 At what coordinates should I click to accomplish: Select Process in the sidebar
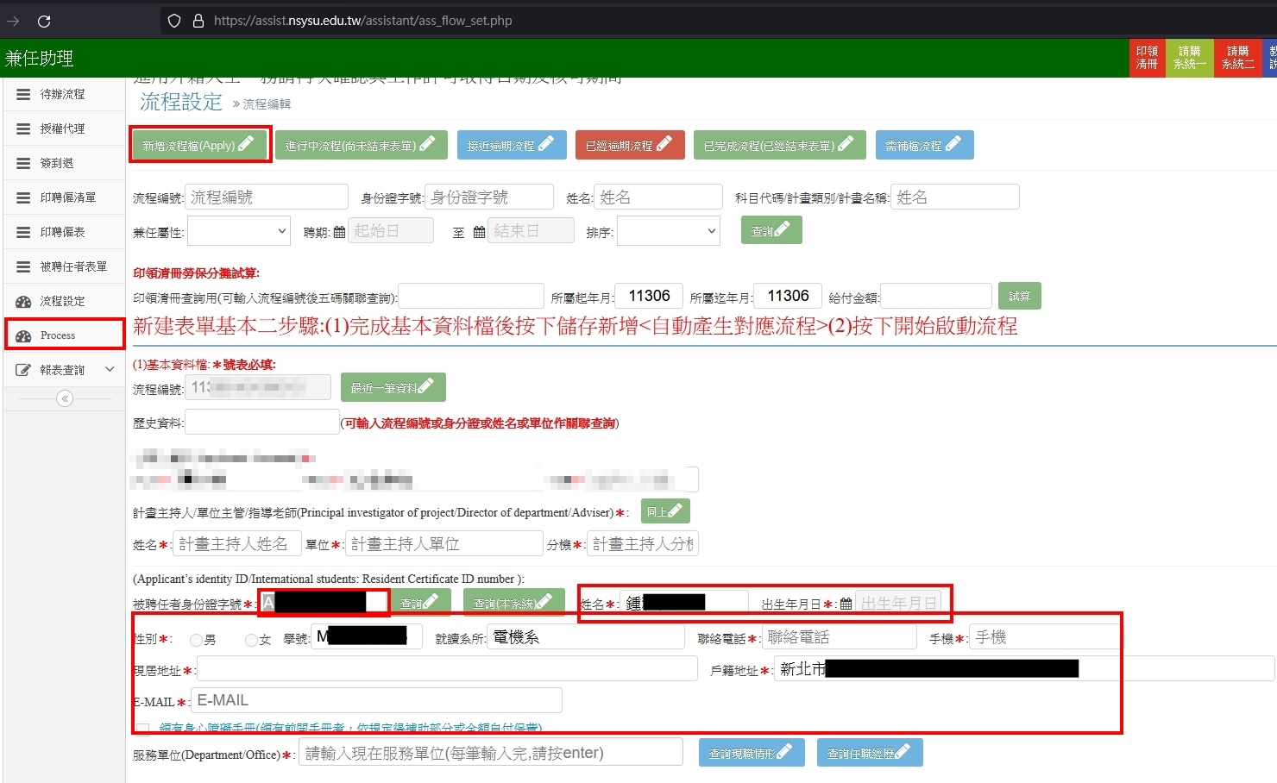(65, 335)
